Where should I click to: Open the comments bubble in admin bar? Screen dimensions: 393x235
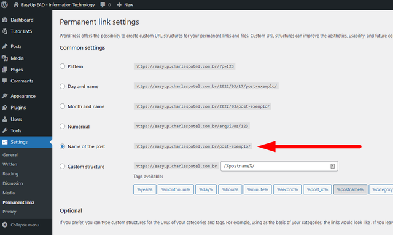click(x=103, y=5)
